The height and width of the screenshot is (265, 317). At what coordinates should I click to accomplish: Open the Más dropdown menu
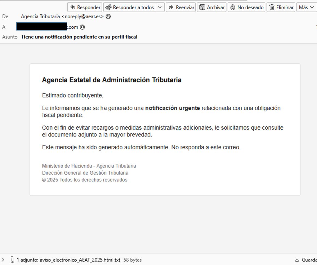click(x=306, y=7)
